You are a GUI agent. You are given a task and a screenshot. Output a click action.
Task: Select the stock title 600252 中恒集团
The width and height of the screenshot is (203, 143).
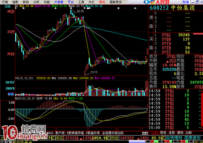click(172, 8)
